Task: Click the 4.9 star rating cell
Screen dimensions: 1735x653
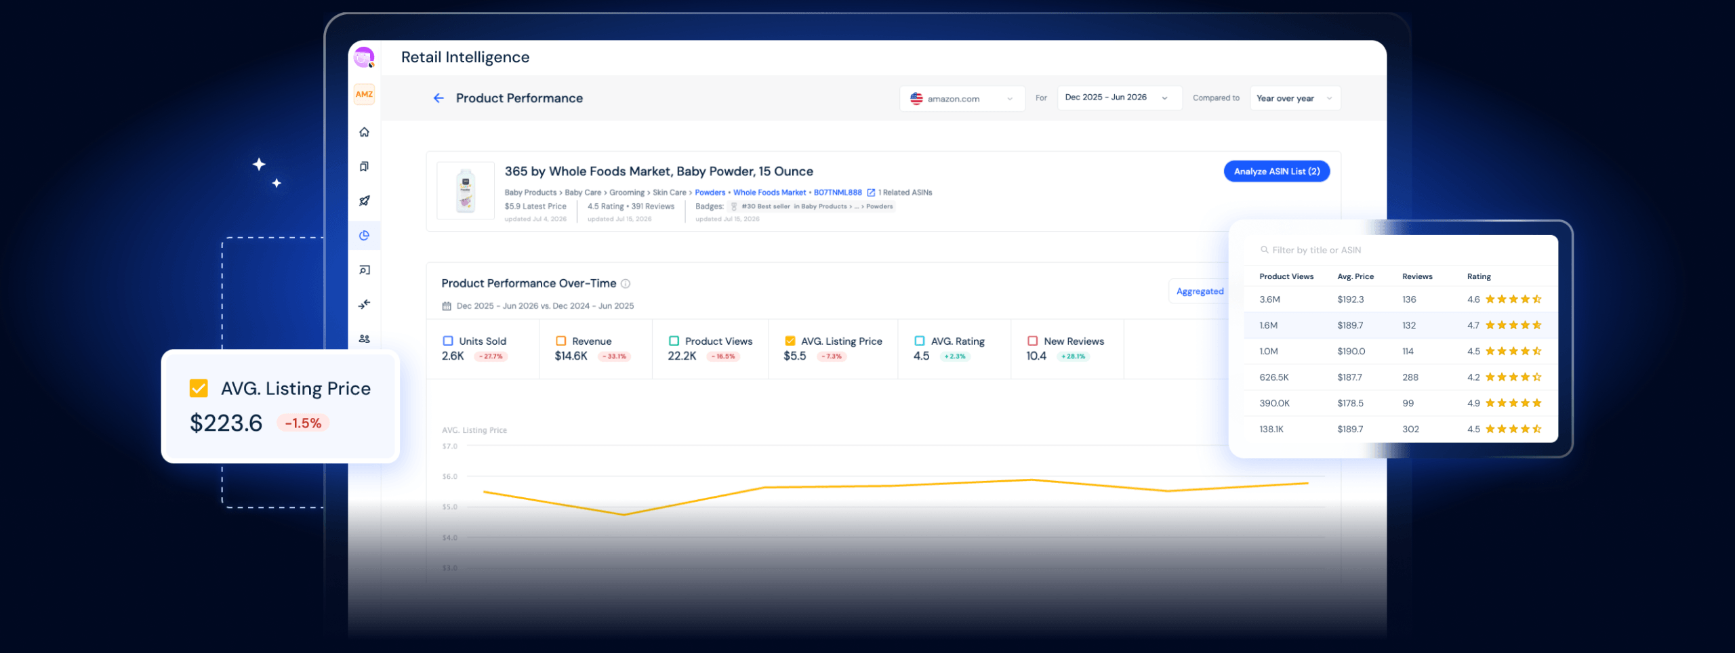Action: pos(1505,403)
